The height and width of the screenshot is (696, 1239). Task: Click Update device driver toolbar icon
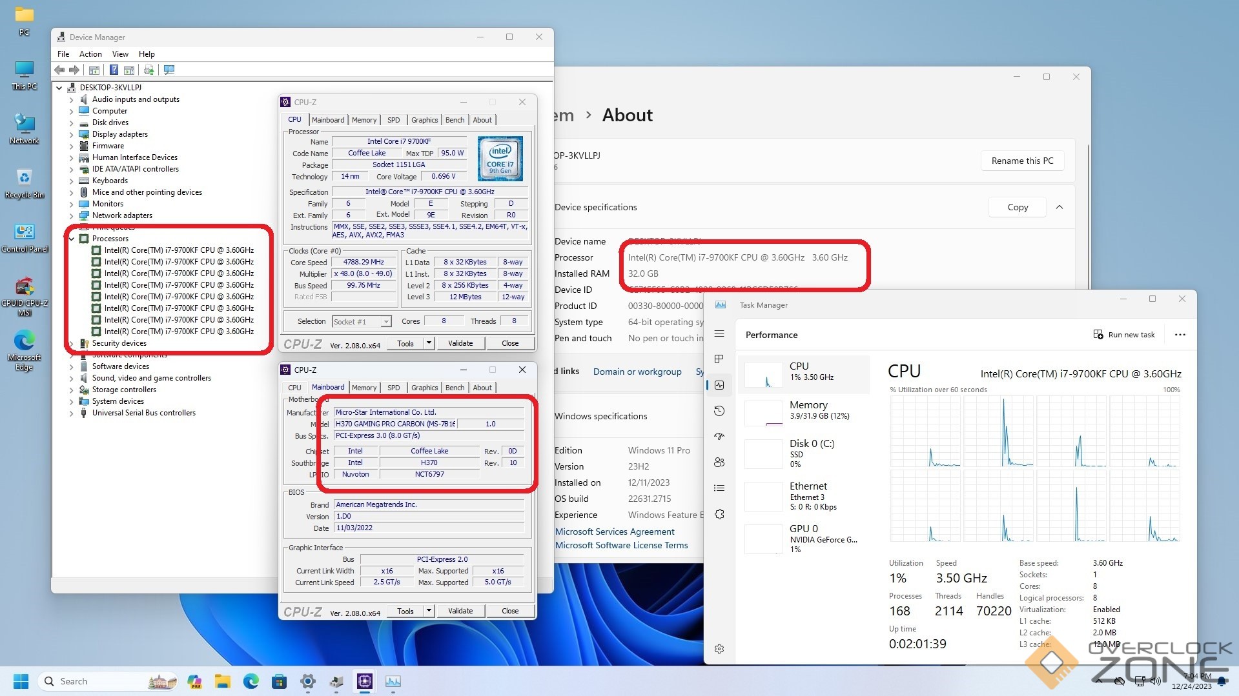click(x=148, y=70)
